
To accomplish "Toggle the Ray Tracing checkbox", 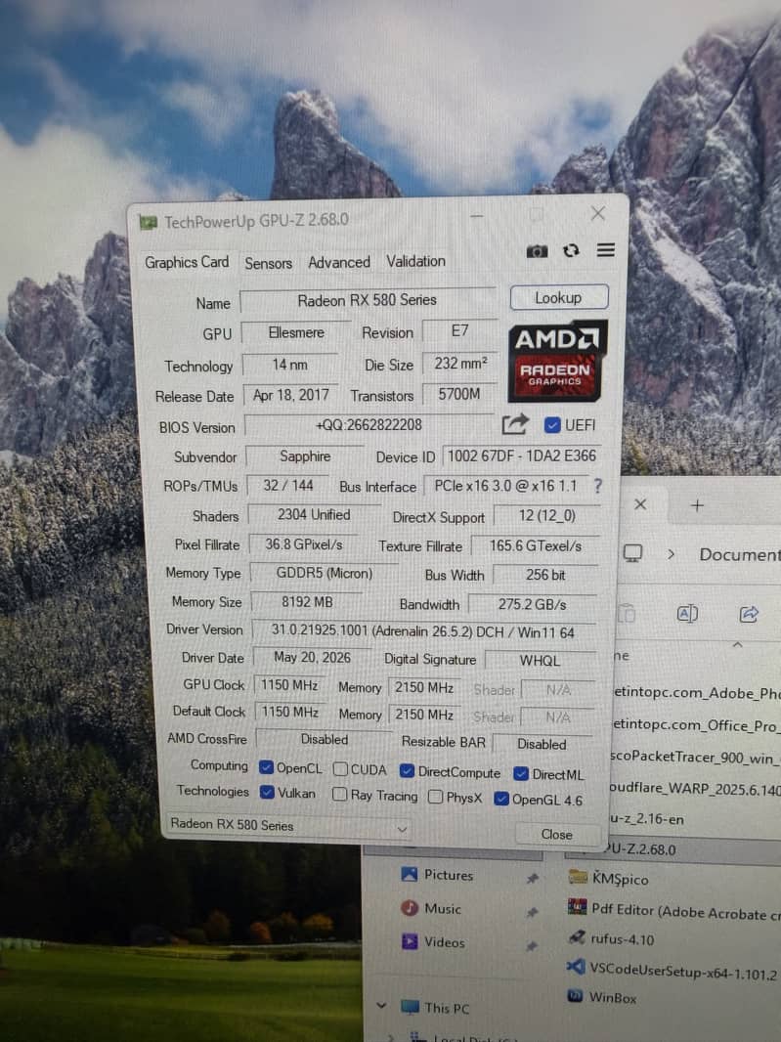I will tap(339, 794).
